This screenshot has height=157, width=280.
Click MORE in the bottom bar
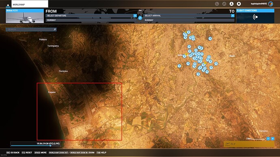(41, 153)
